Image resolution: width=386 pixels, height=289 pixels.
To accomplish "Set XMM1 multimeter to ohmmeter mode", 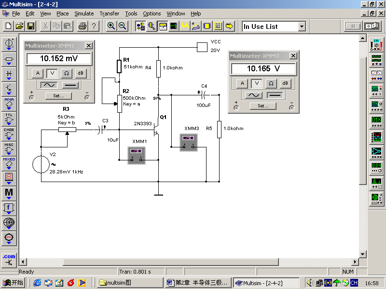I will (67, 73).
